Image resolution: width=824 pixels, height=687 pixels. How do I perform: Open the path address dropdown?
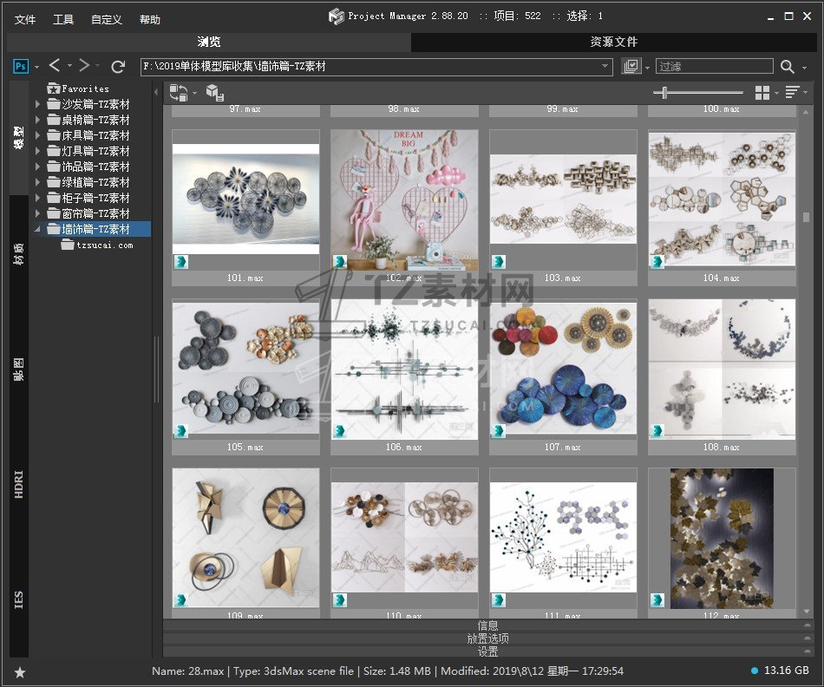(605, 67)
